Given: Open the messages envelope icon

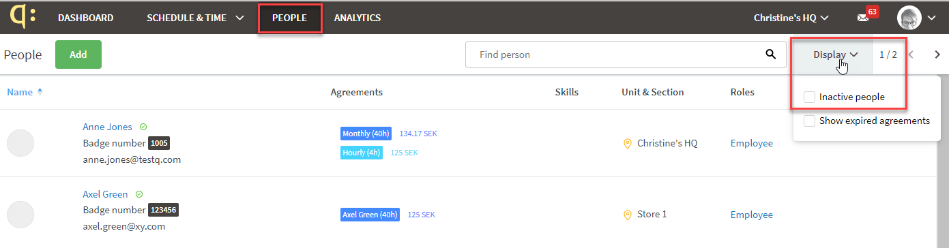Looking at the screenshot, I should (x=863, y=18).
